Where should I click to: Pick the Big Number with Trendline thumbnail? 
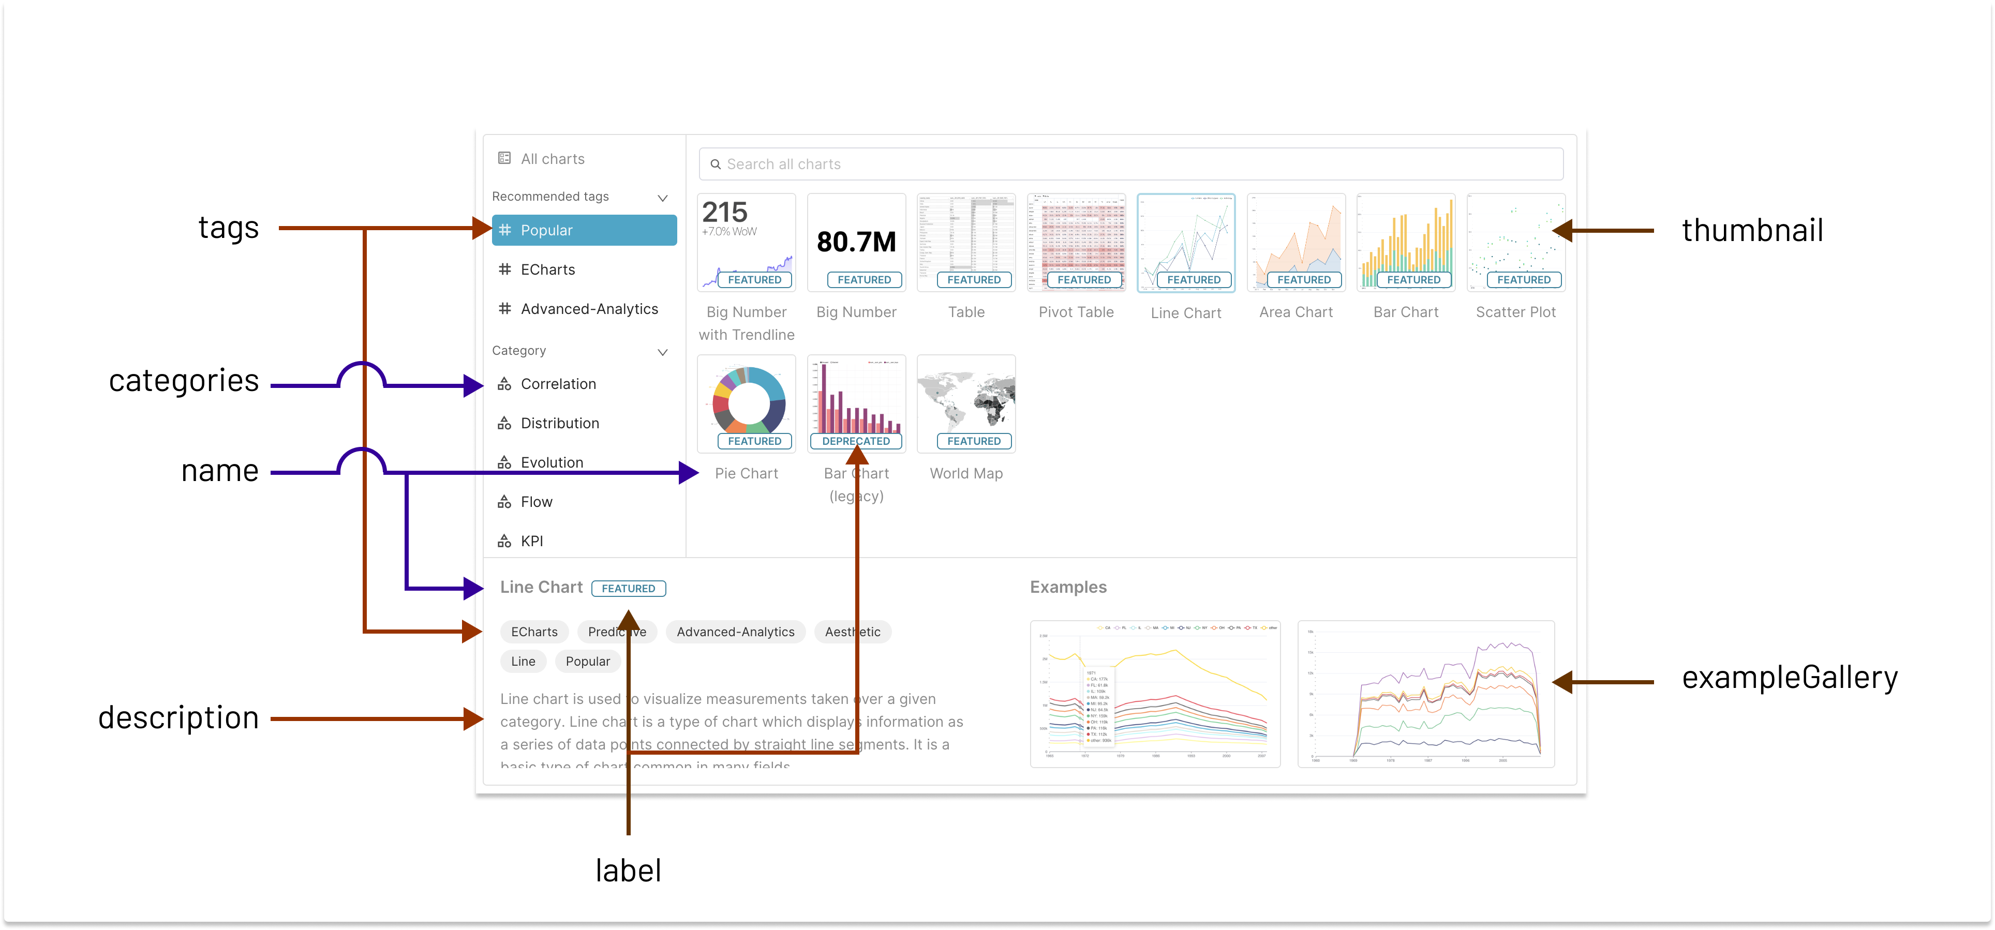coord(747,243)
